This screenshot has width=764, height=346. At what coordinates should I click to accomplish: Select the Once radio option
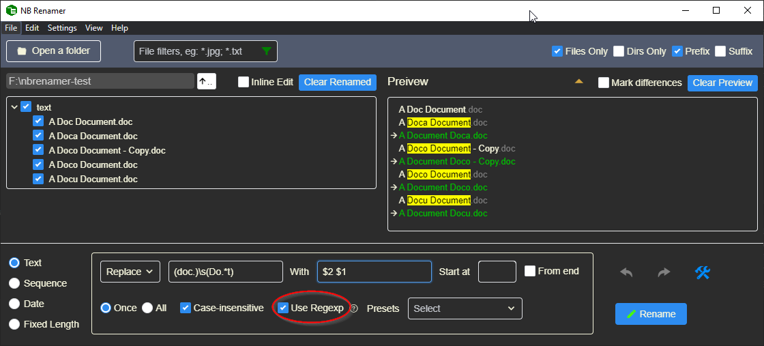(106, 308)
